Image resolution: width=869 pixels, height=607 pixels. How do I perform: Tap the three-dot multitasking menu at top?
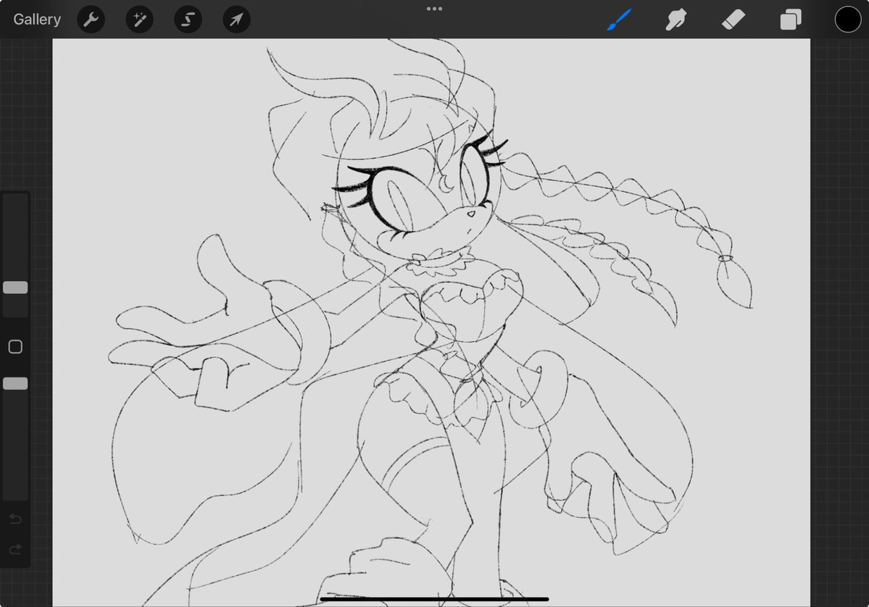coord(435,9)
